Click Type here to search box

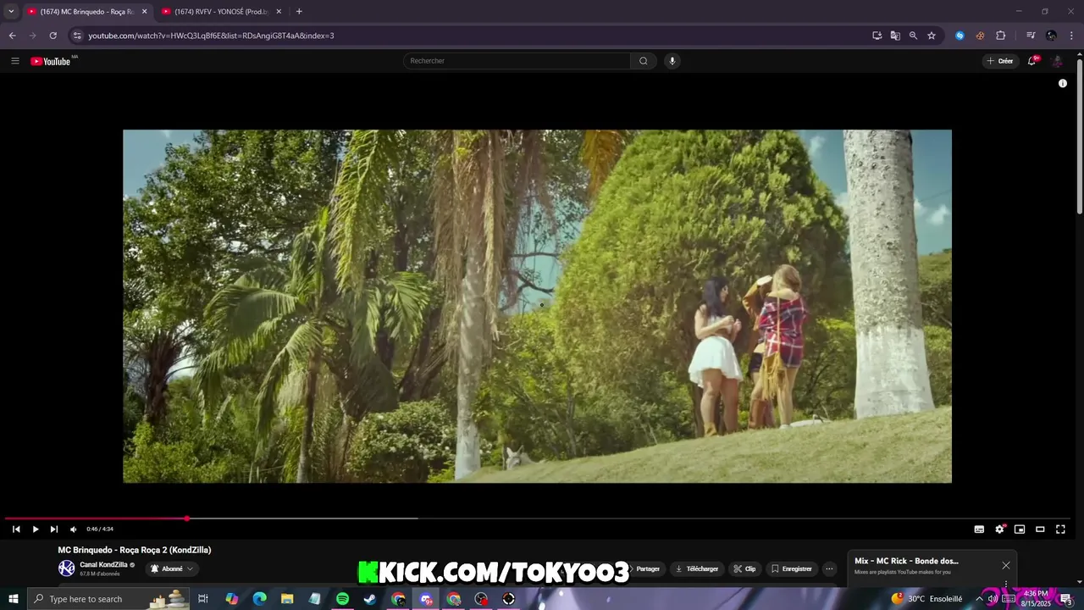110,599
